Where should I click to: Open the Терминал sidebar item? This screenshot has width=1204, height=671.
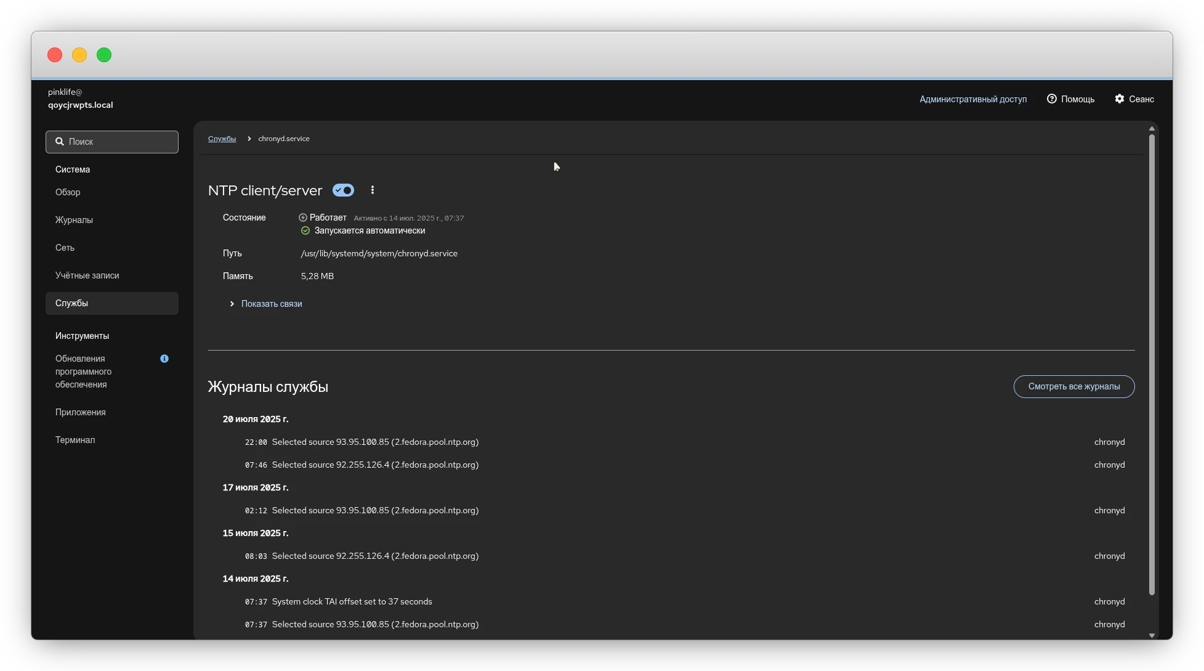(x=75, y=440)
